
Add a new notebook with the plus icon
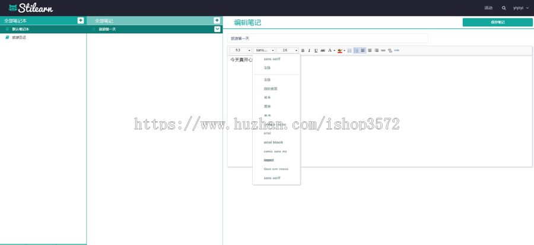click(80, 20)
